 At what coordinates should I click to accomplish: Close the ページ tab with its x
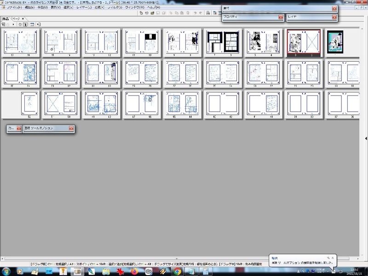tap(23, 18)
